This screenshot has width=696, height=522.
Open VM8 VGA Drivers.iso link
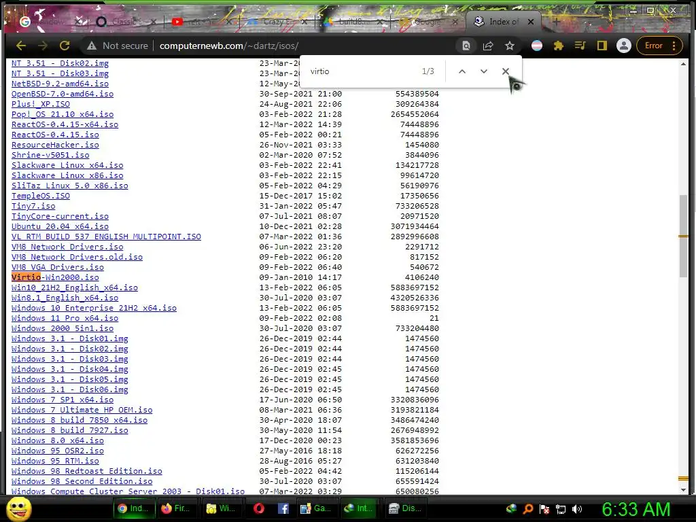point(58,267)
